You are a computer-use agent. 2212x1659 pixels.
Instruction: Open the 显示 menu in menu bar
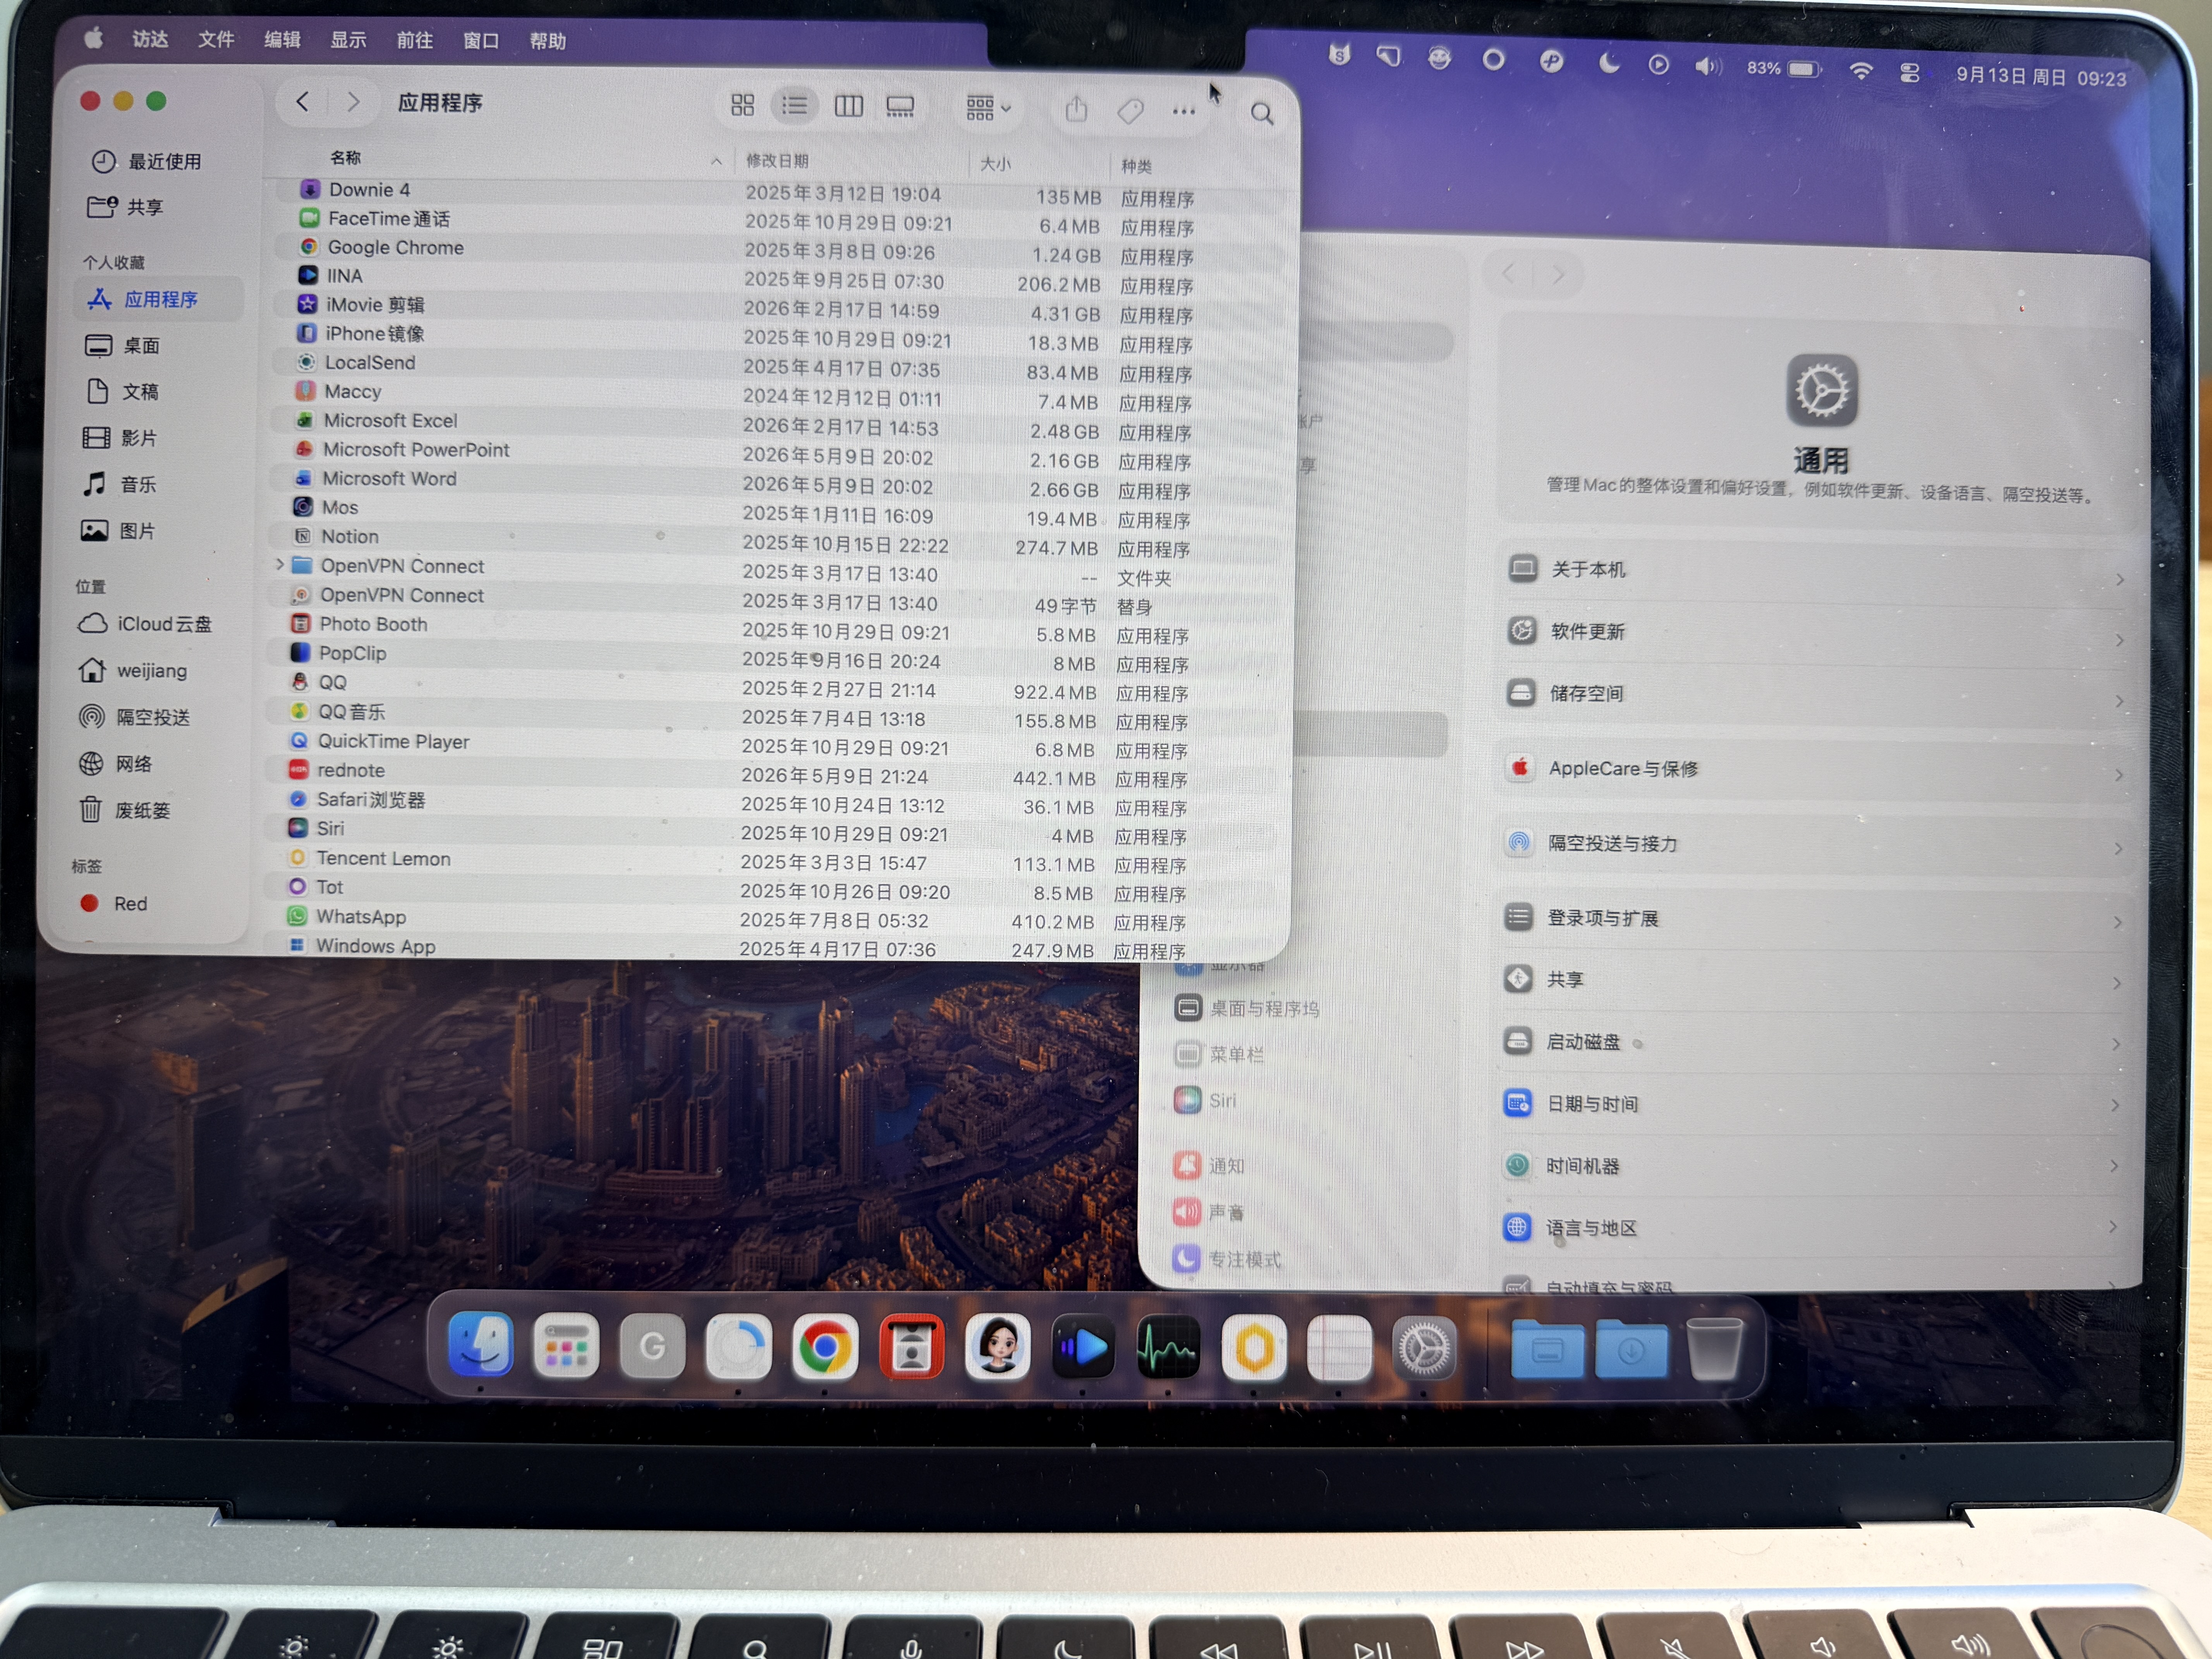348,40
